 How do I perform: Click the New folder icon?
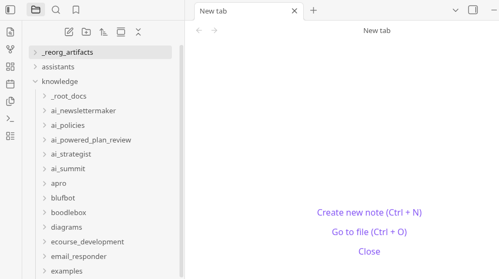(x=86, y=32)
